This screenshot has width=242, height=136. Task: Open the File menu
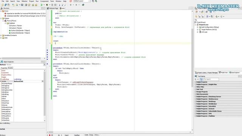coord(3,1)
